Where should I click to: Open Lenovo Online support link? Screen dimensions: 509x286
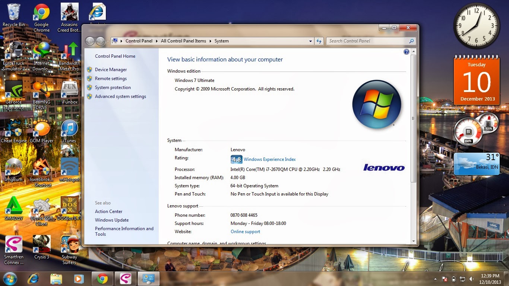point(245,232)
